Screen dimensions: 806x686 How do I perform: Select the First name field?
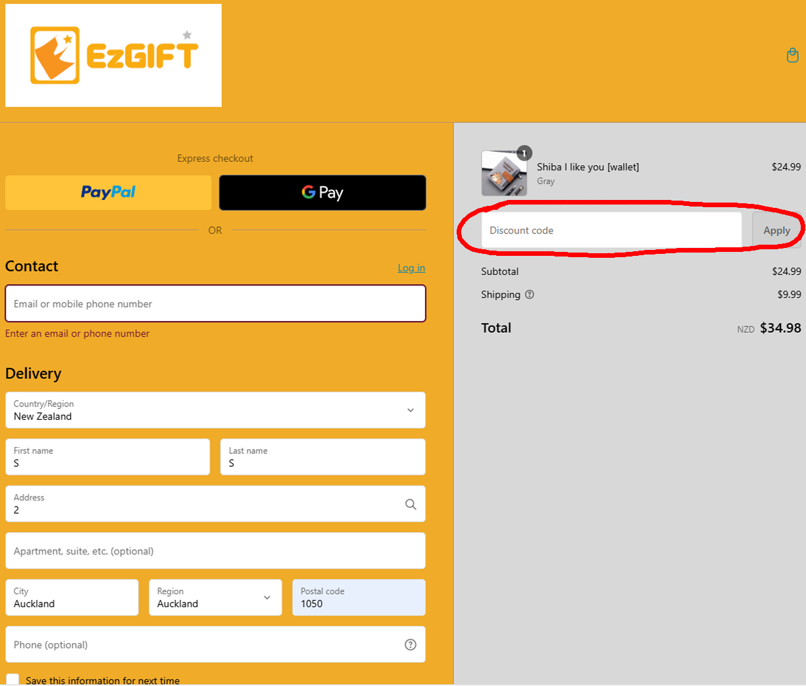[107, 457]
